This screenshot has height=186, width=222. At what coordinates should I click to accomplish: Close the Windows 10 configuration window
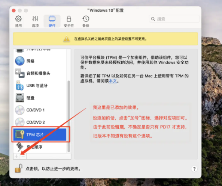14,11
